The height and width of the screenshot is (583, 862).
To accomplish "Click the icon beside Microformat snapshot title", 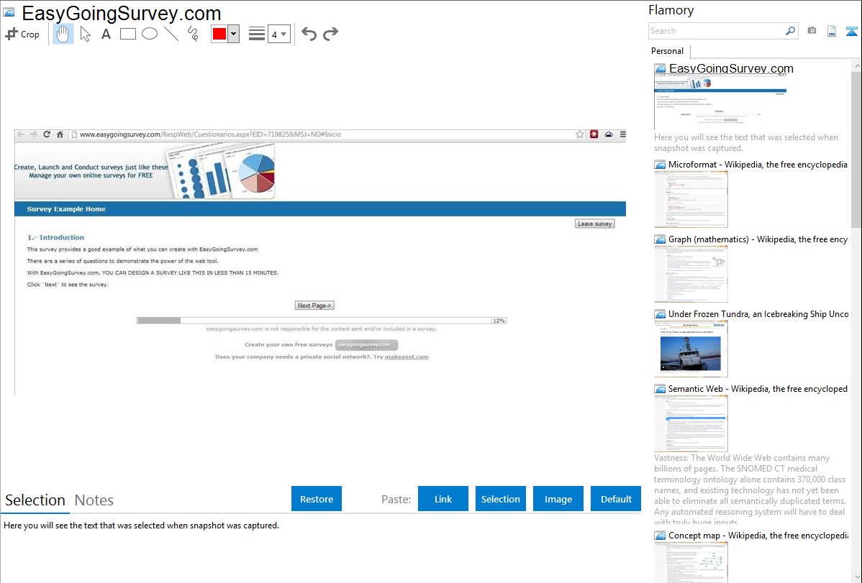I will pyautogui.click(x=660, y=165).
